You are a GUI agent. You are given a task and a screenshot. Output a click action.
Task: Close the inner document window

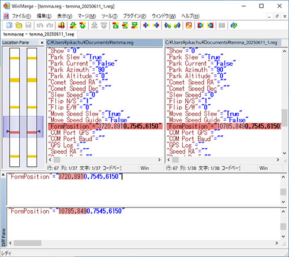coord(285,16)
